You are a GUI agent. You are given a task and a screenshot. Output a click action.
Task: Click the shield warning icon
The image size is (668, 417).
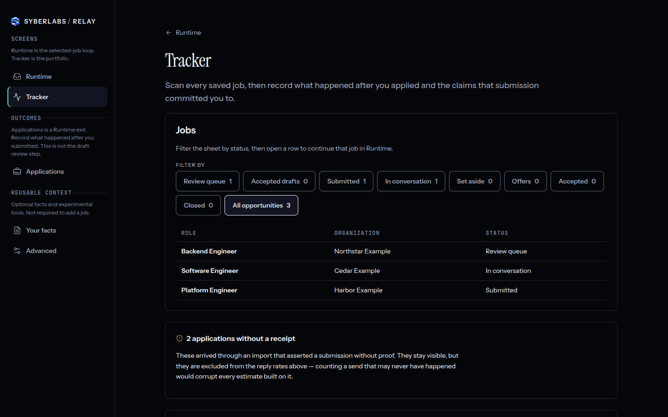(180, 338)
